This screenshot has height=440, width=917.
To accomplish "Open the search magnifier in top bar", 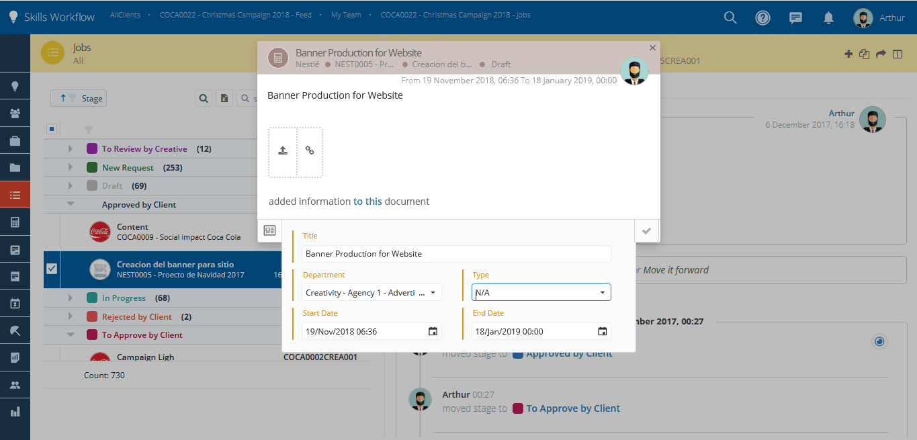I will (730, 18).
